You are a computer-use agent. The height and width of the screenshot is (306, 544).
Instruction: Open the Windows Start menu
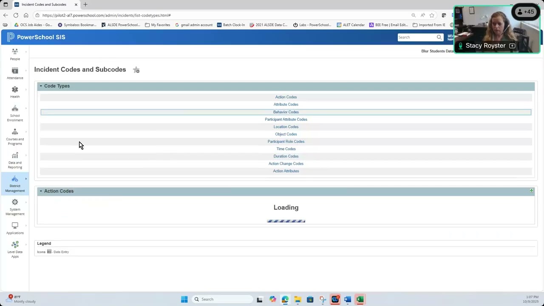point(184,299)
